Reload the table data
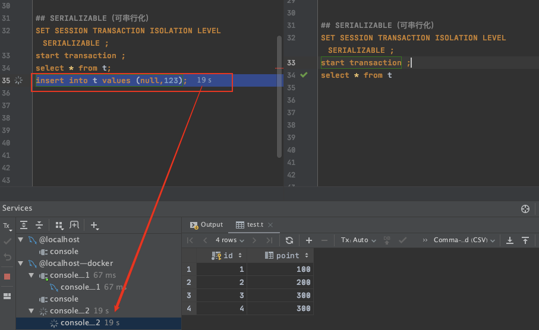The image size is (539, 330). (289, 240)
